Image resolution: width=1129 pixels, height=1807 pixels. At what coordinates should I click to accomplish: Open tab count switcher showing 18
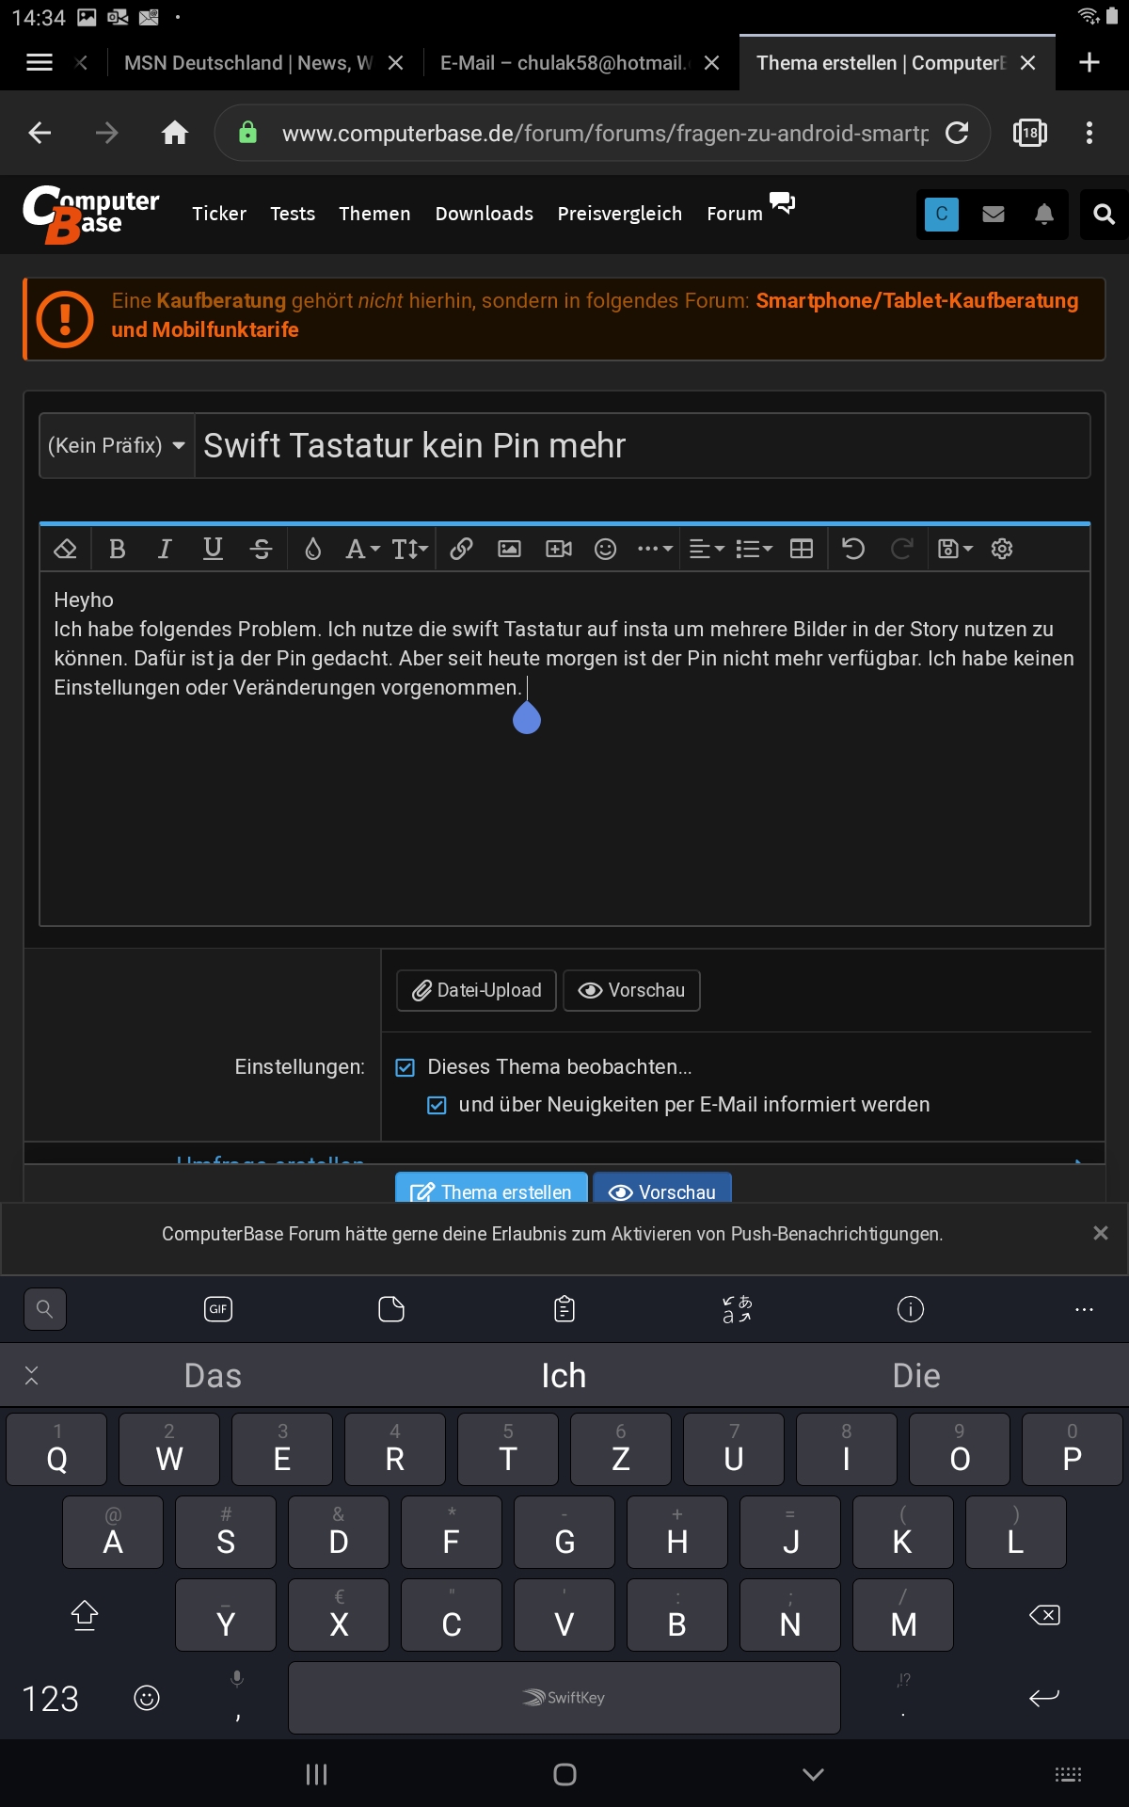[1030, 133]
